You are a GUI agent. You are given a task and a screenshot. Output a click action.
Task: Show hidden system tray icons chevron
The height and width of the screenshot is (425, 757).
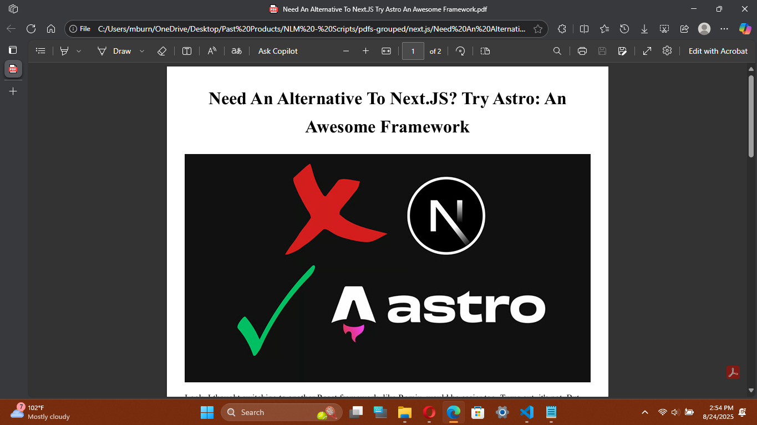click(644, 412)
